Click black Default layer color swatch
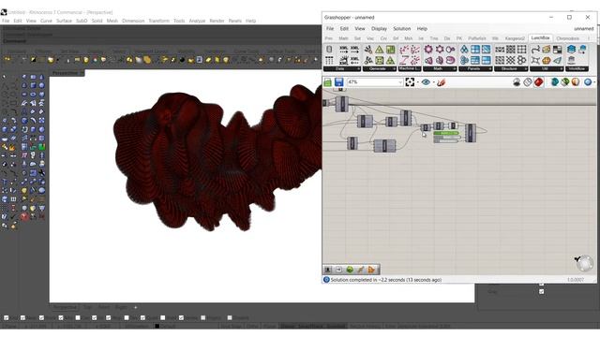Image resolution: width=600 pixels, height=337 pixels. [157, 326]
